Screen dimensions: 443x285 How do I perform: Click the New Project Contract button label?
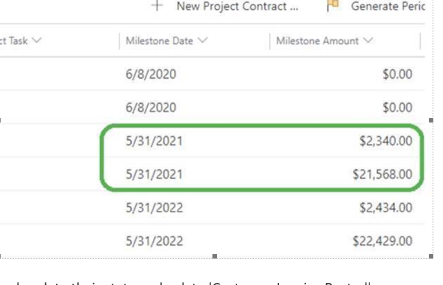pos(238,6)
